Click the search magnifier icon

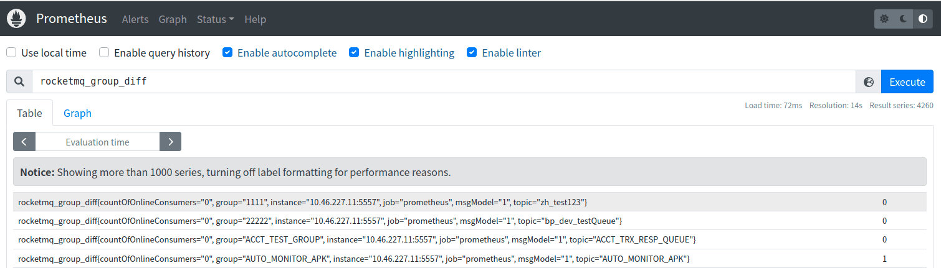pos(19,81)
